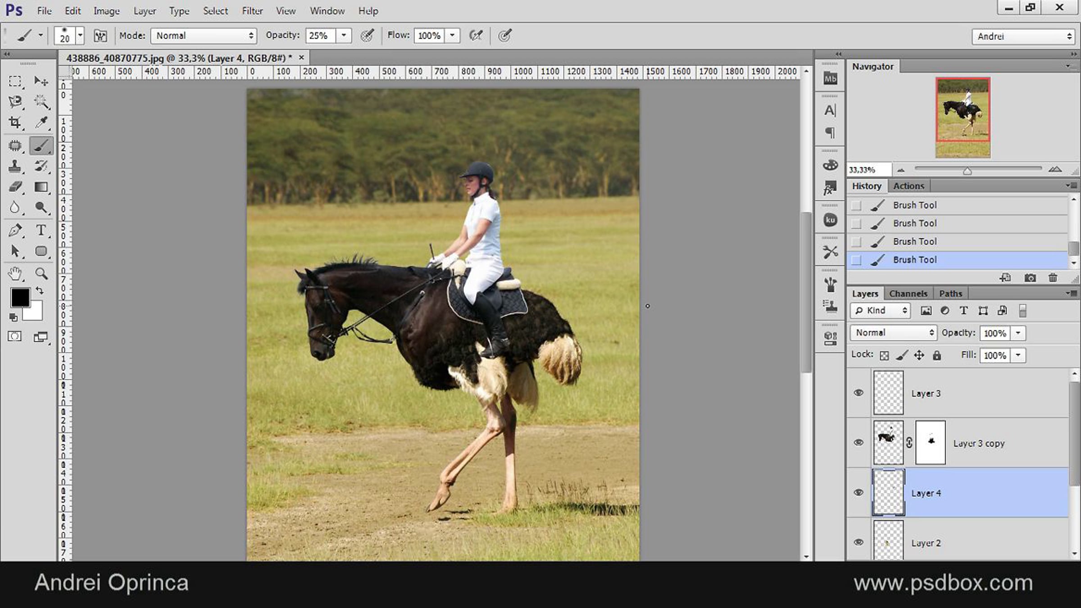Select the Crop tool

tap(15, 123)
